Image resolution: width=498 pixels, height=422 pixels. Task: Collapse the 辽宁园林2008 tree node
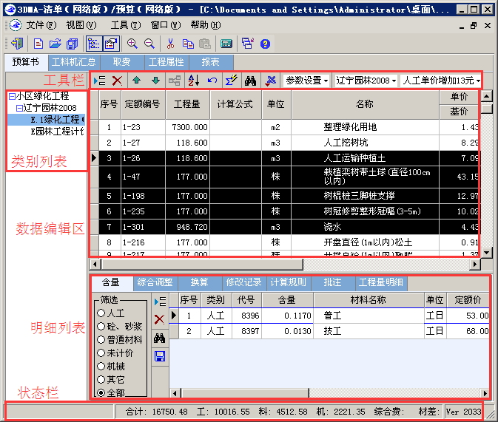[x=19, y=108]
